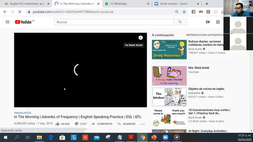Click the address bar URL
The image size is (253, 142).
(x=73, y=12)
